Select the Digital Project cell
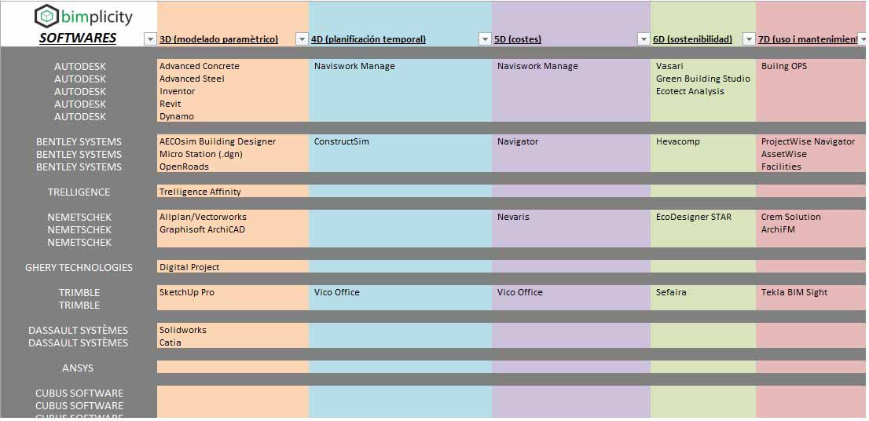Screen dimensions: 869x421 189,267
